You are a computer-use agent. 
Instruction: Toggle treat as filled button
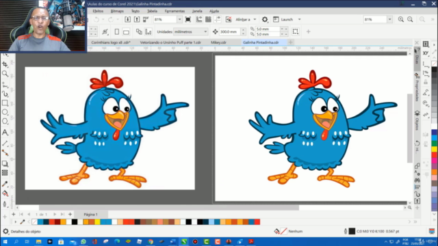click(295, 31)
